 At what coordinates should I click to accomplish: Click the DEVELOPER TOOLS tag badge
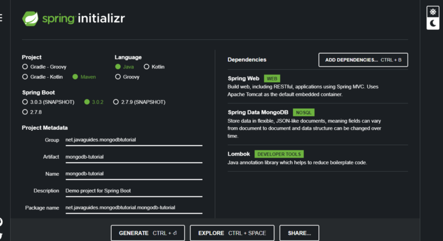coord(279,154)
